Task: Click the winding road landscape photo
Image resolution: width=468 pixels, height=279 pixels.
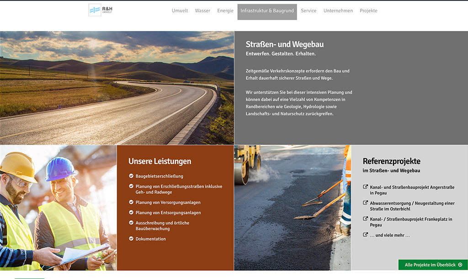Action: point(117,88)
